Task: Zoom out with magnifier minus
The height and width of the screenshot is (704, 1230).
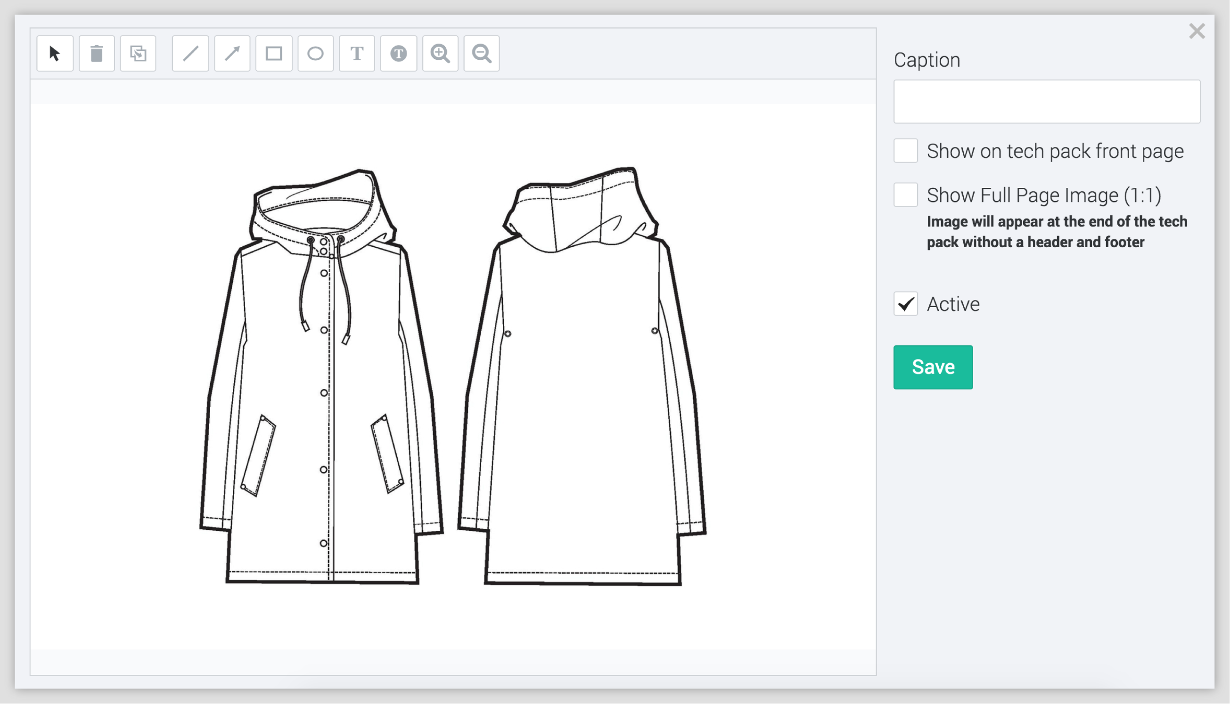Action: [482, 53]
